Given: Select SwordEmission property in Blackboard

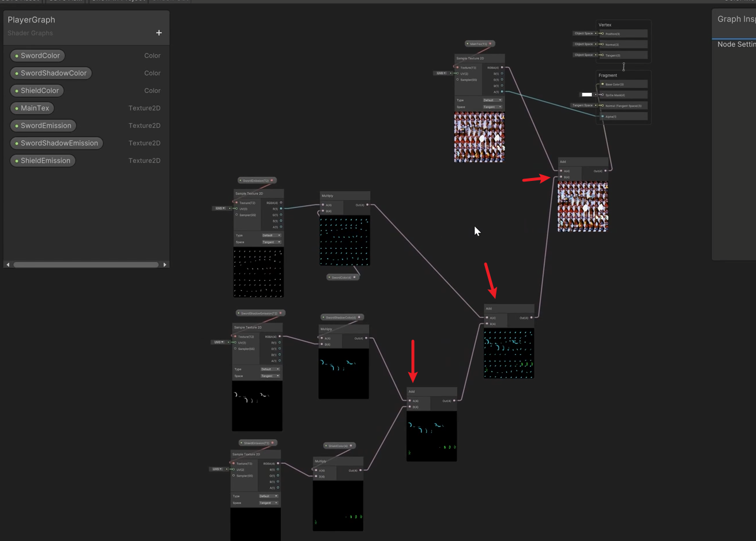Looking at the screenshot, I should 43,126.
